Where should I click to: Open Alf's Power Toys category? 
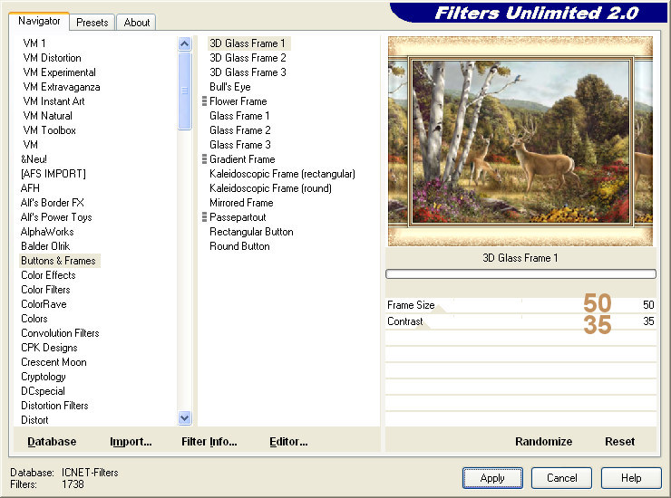point(56,217)
